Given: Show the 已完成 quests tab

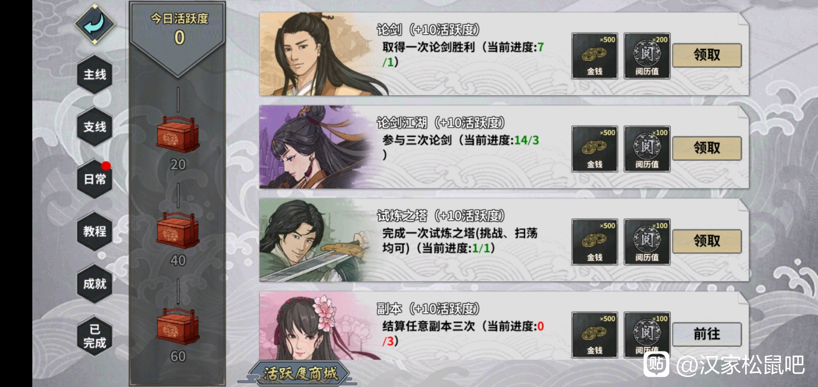Looking at the screenshot, I should (94, 336).
